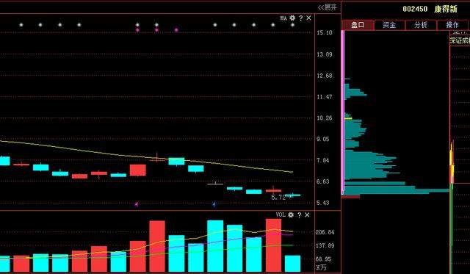Click the 15.10 price axis label

tap(325, 32)
